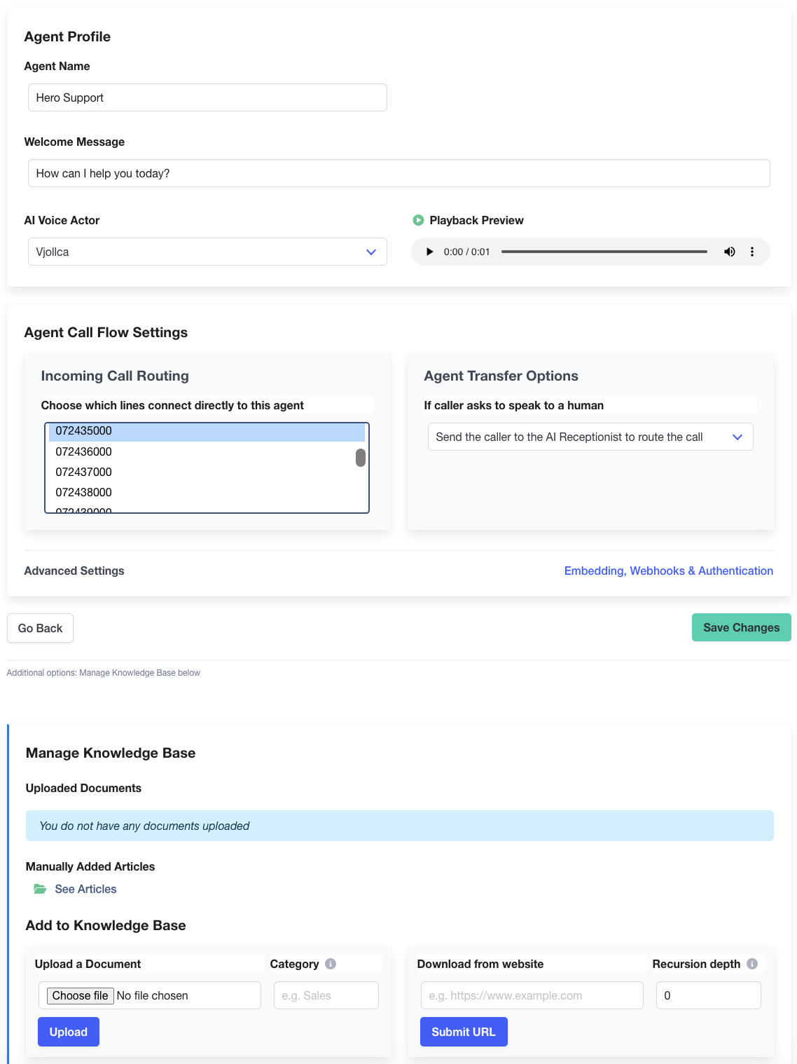This screenshot has width=797, height=1064.
Task: Play the voice playback preview audio
Action: (429, 252)
